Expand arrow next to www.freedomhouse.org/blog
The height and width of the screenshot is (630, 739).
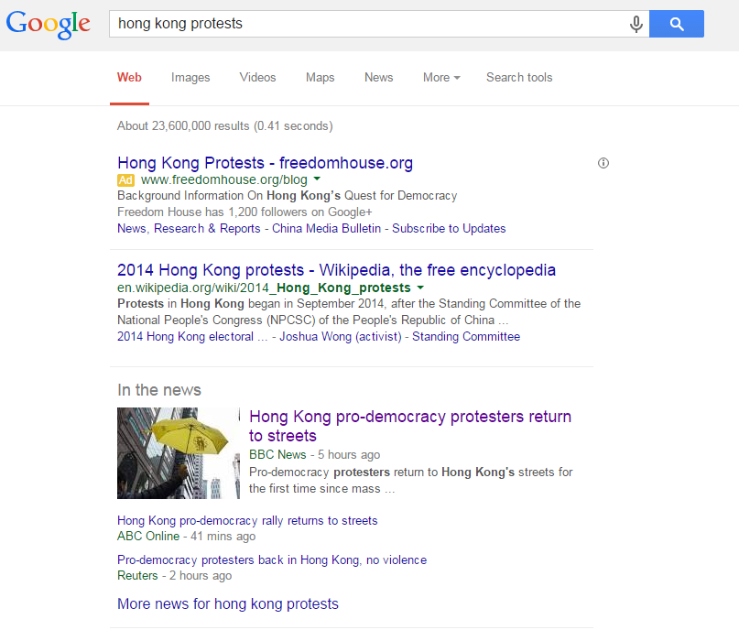point(317,179)
